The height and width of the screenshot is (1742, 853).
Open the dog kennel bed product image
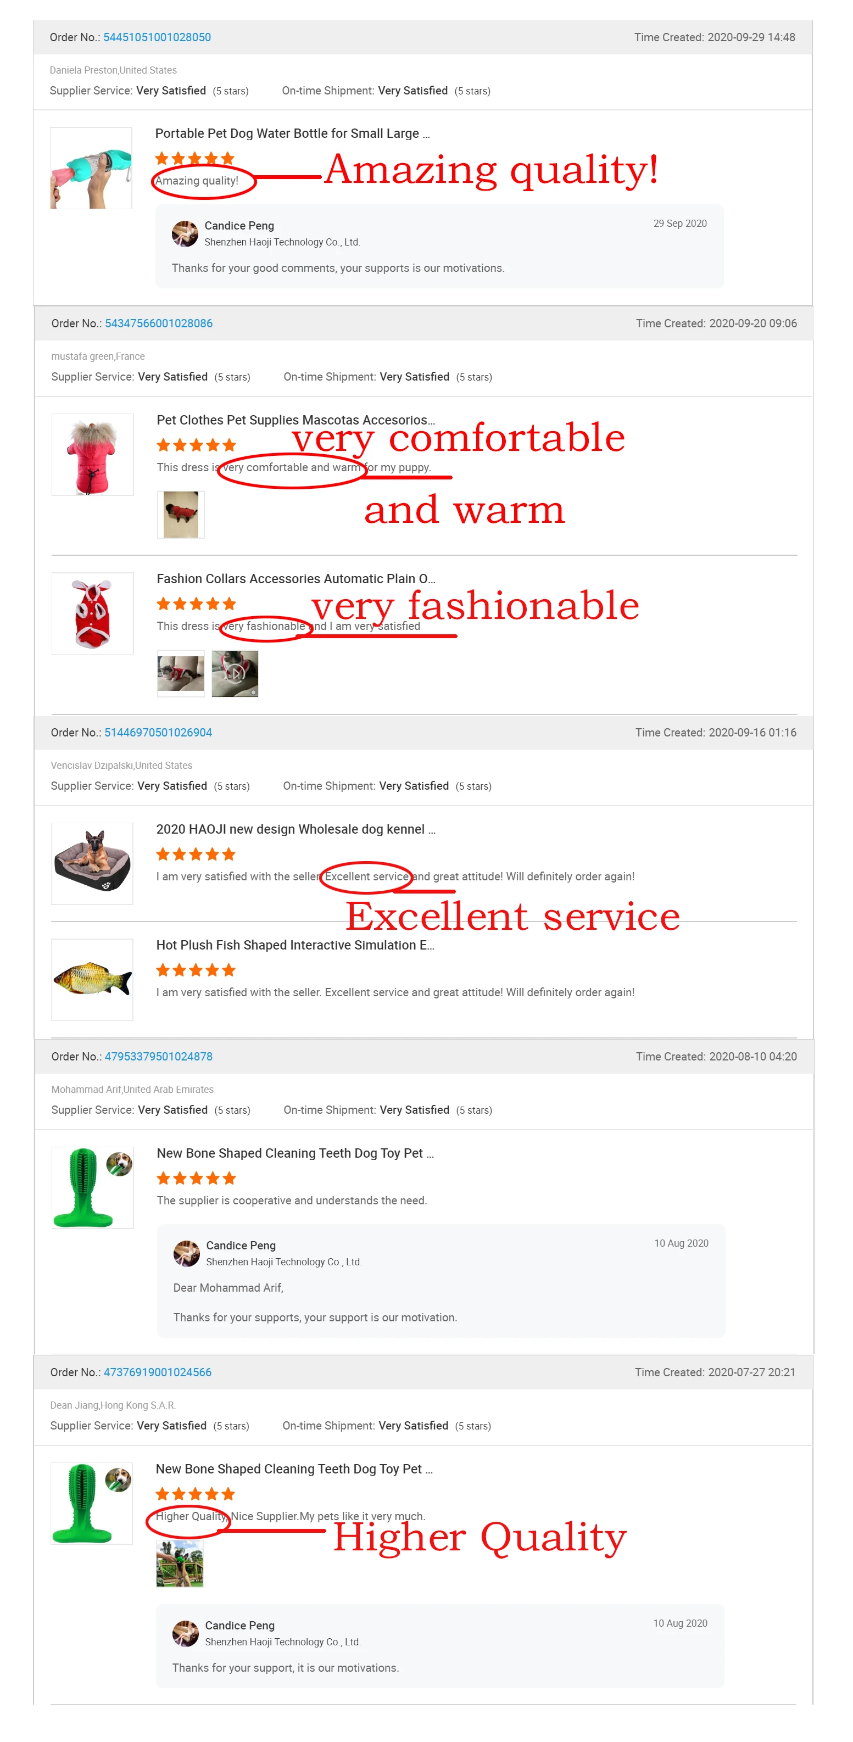click(92, 863)
